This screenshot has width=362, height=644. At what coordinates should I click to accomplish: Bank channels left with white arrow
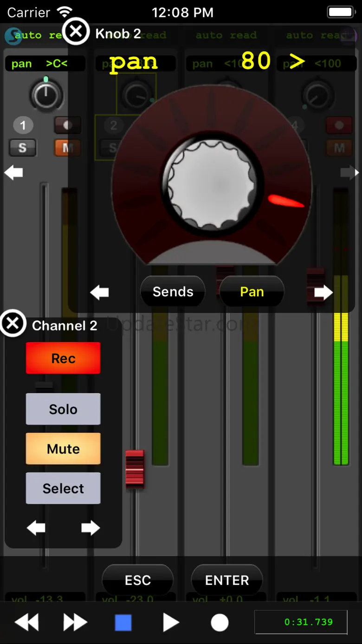[13, 173]
